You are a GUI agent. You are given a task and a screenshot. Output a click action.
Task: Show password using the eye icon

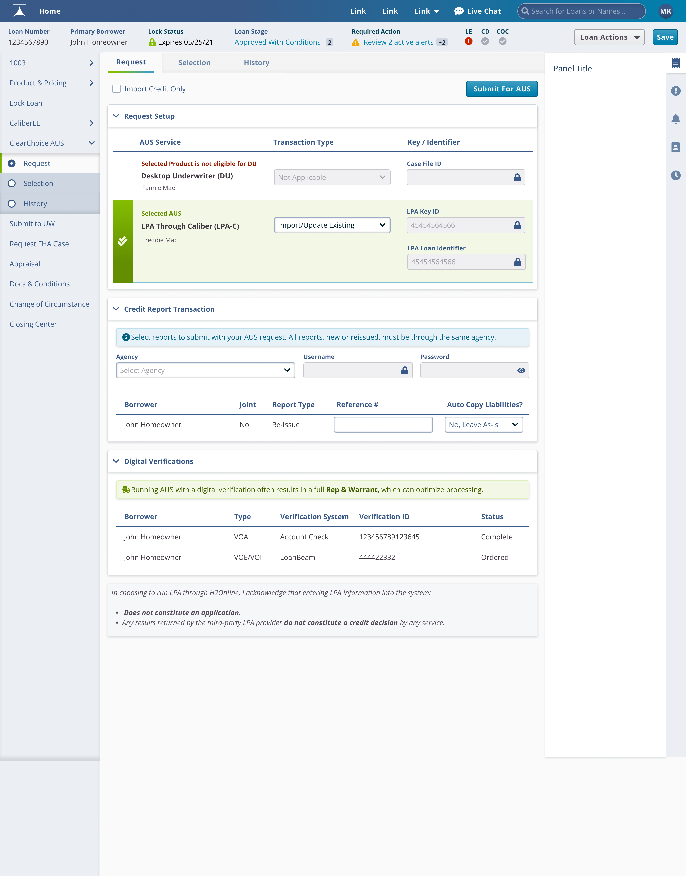(521, 370)
